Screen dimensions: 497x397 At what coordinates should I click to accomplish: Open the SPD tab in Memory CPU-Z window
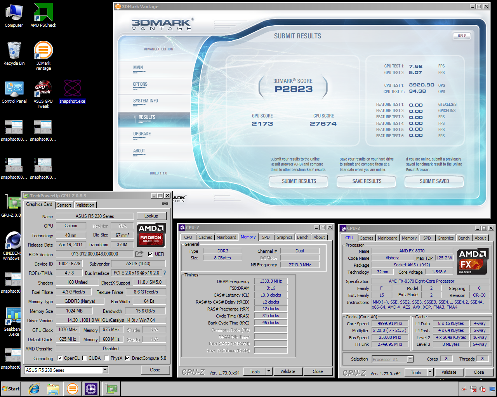266,237
